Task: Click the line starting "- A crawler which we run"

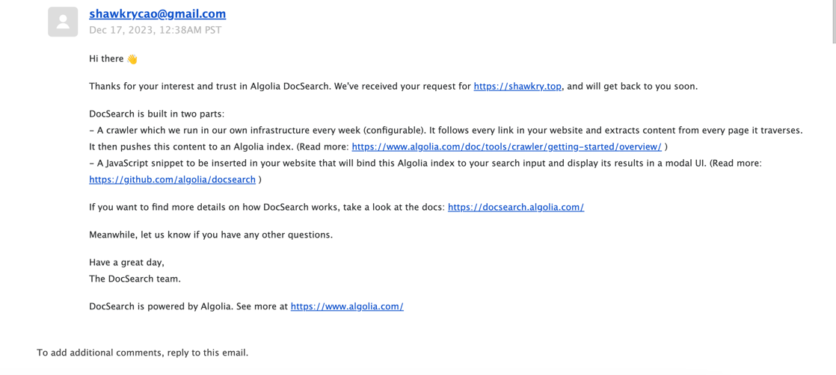Action: pos(446,130)
